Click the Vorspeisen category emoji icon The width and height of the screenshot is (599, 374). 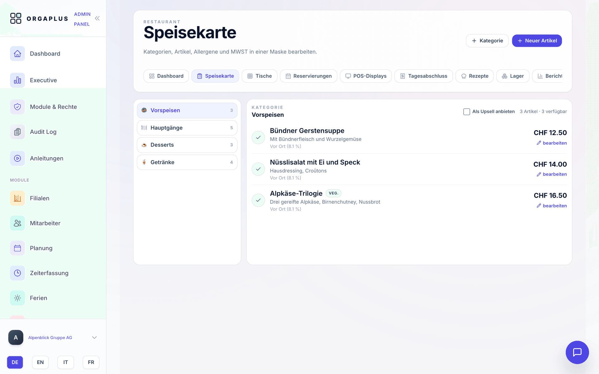pyautogui.click(x=144, y=110)
